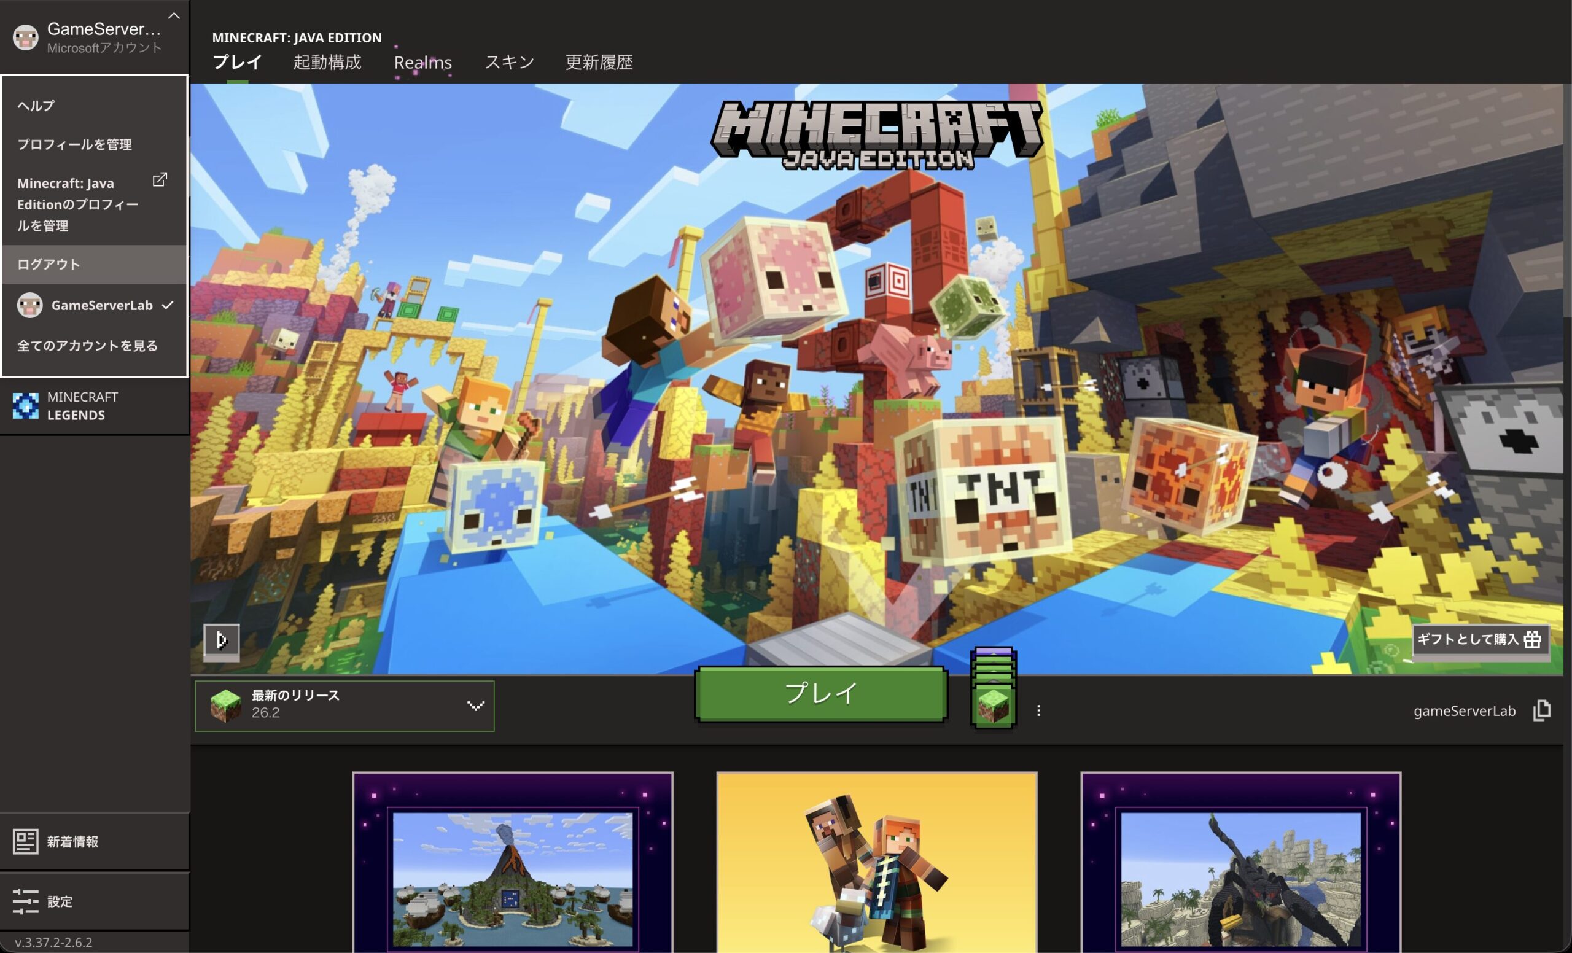Open the three-dot more options menu
This screenshot has width=1572, height=953.
click(x=1038, y=710)
